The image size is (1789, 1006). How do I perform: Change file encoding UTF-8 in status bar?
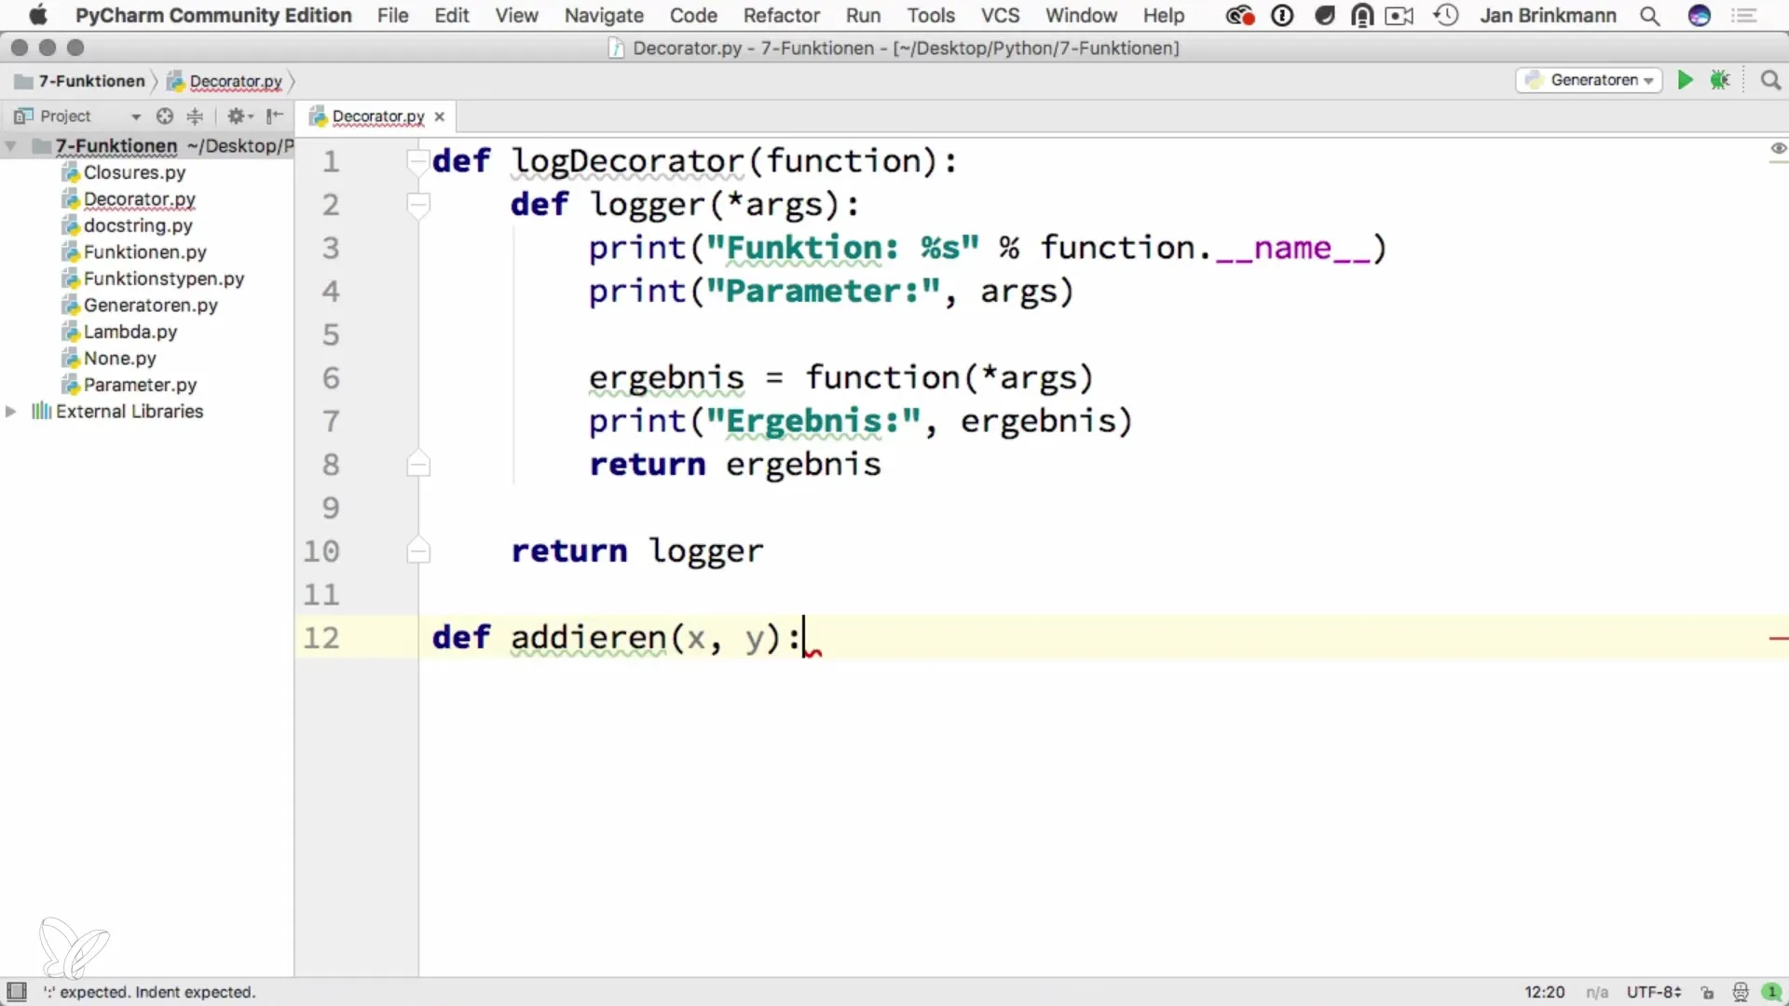point(1653,992)
